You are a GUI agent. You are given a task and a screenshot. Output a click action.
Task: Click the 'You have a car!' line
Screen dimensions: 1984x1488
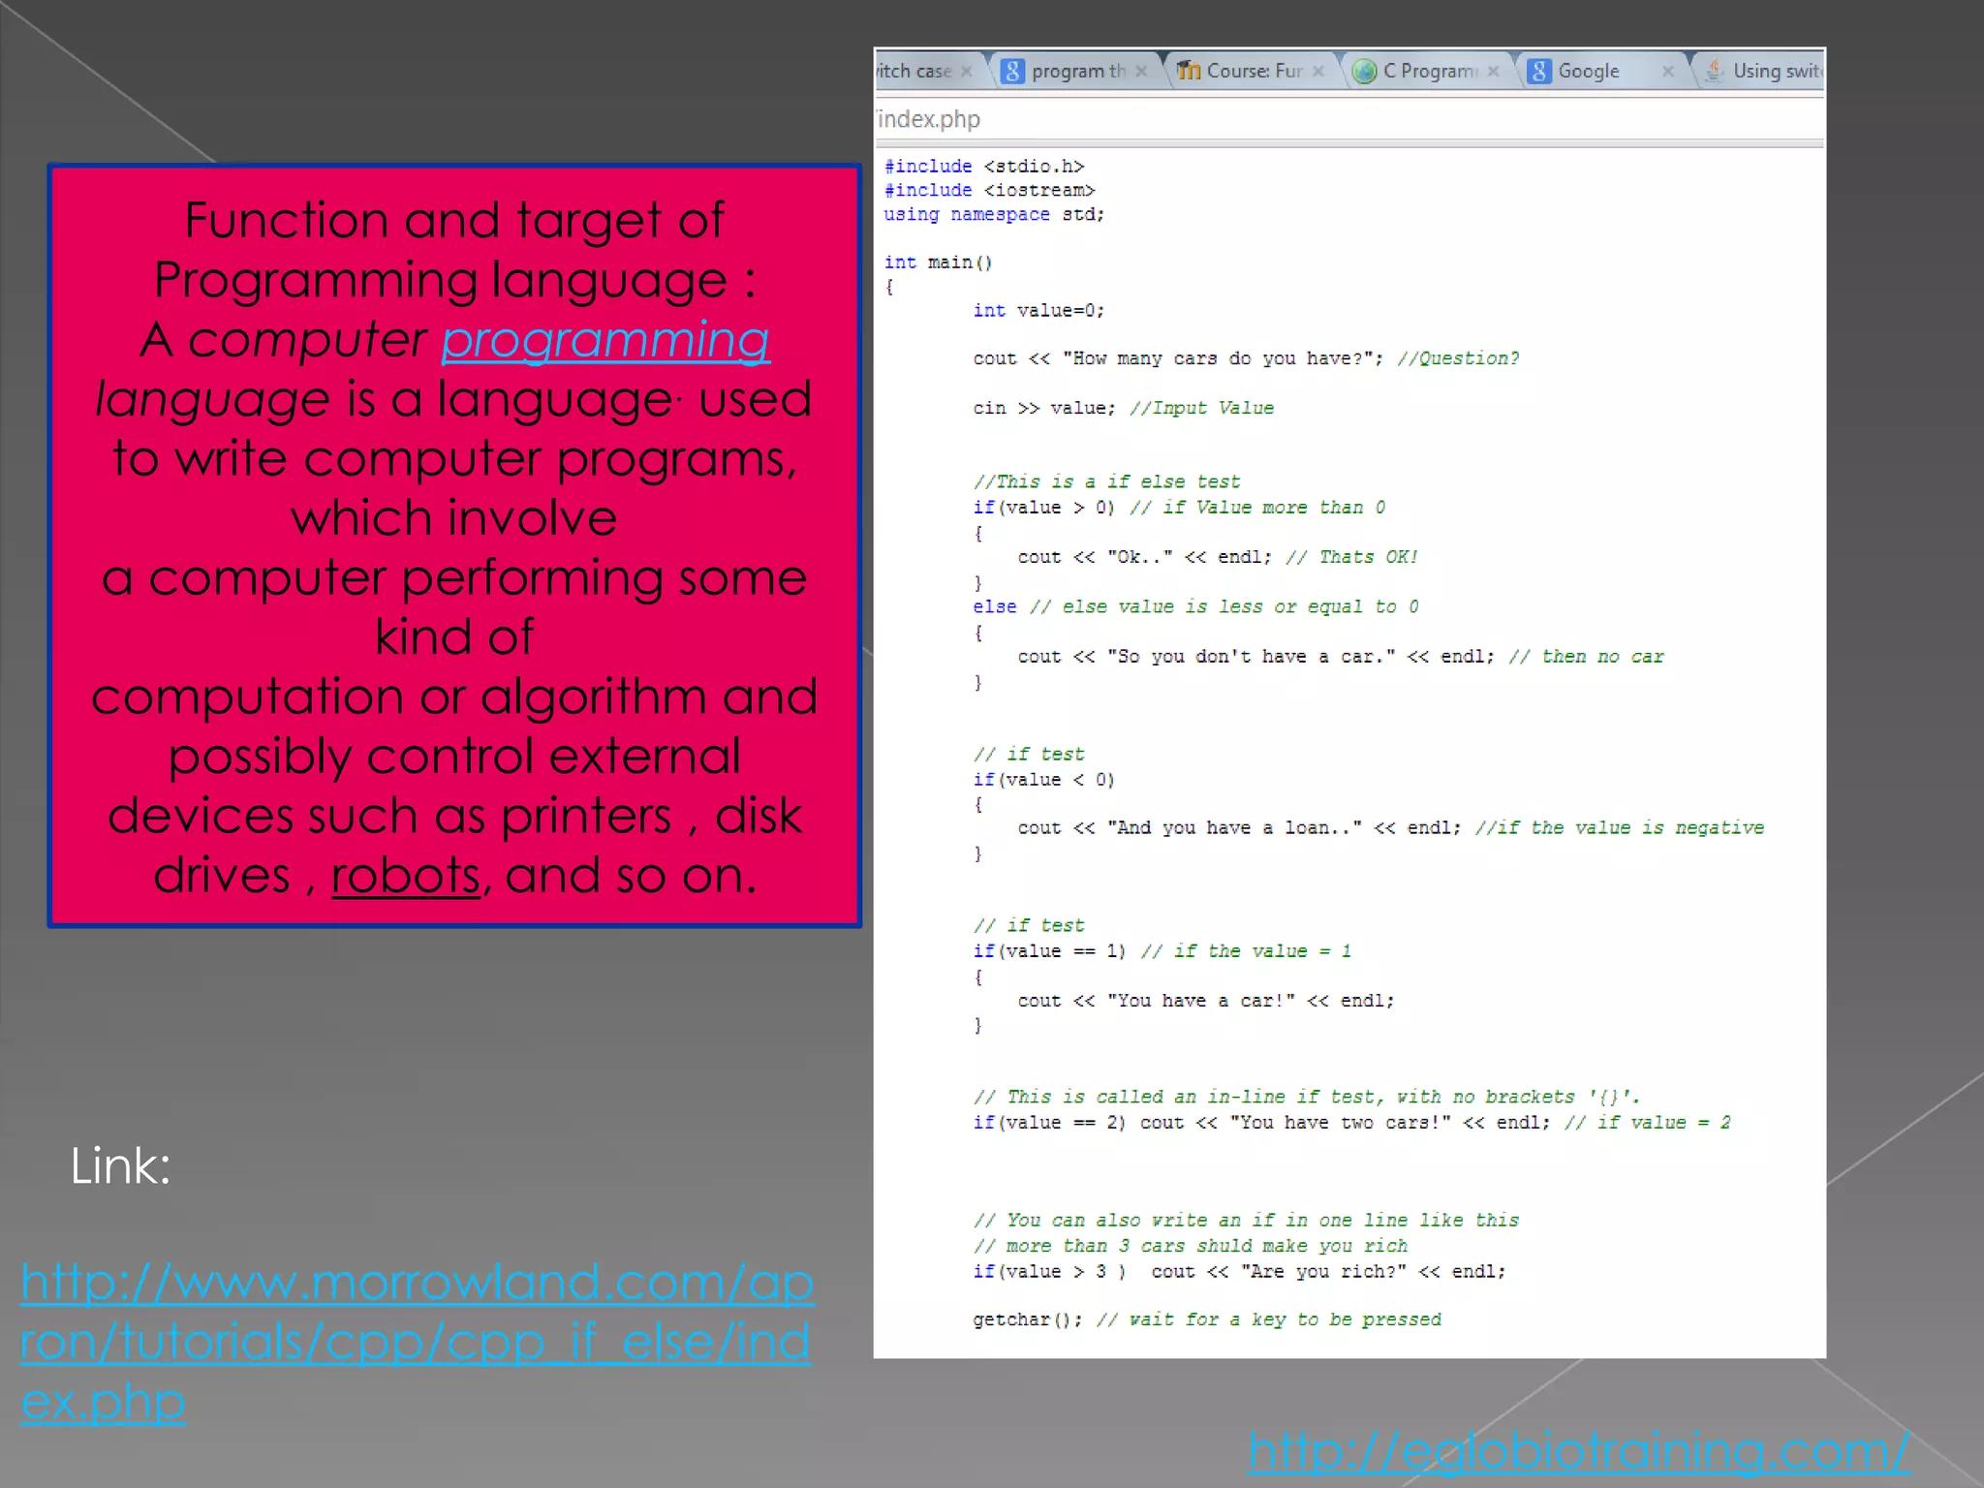(1206, 1001)
